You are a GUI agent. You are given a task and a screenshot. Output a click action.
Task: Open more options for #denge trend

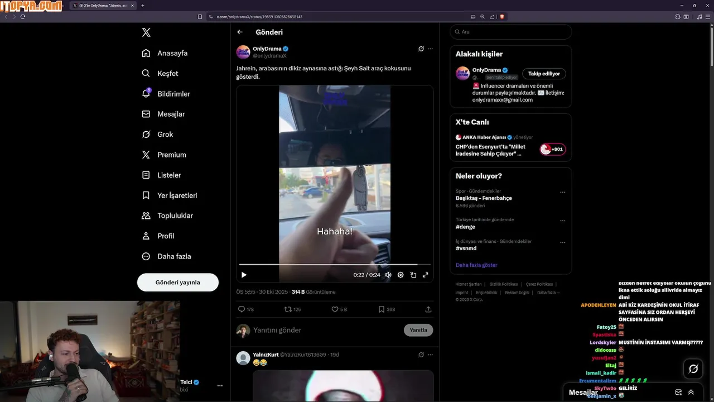point(563,221)
